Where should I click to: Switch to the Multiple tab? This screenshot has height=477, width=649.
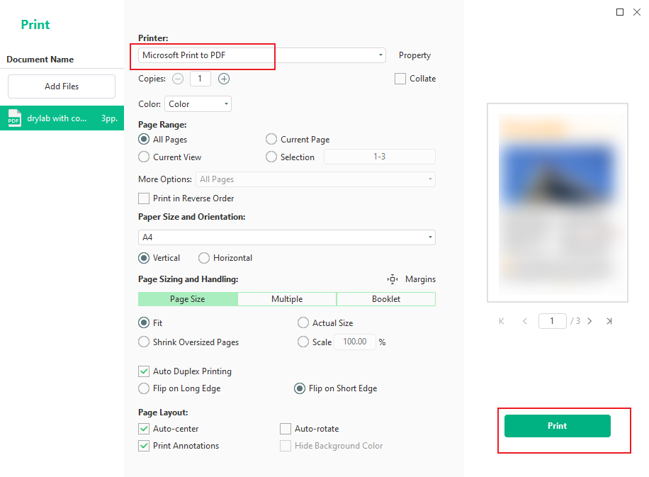pyautogui.click(x=286, y=298)
